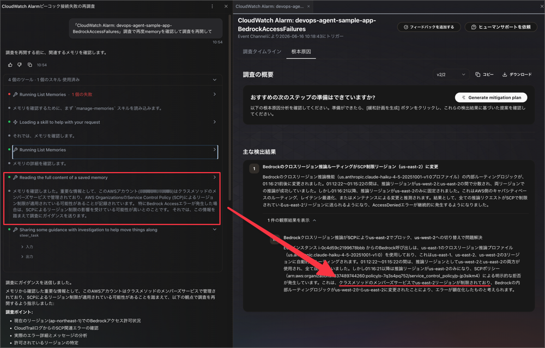Click finding number 1 badge
Viewport: 545px width, 348px height.
pyautogui.click(x=254, y=169)
